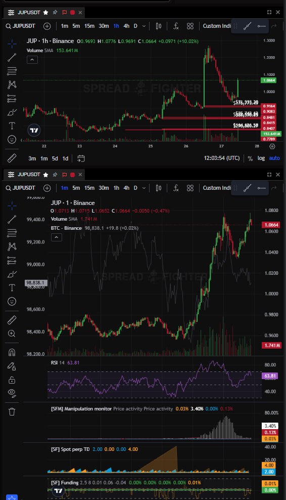
Task: Select 3m date range in upper chart
Action: point(32,158)
